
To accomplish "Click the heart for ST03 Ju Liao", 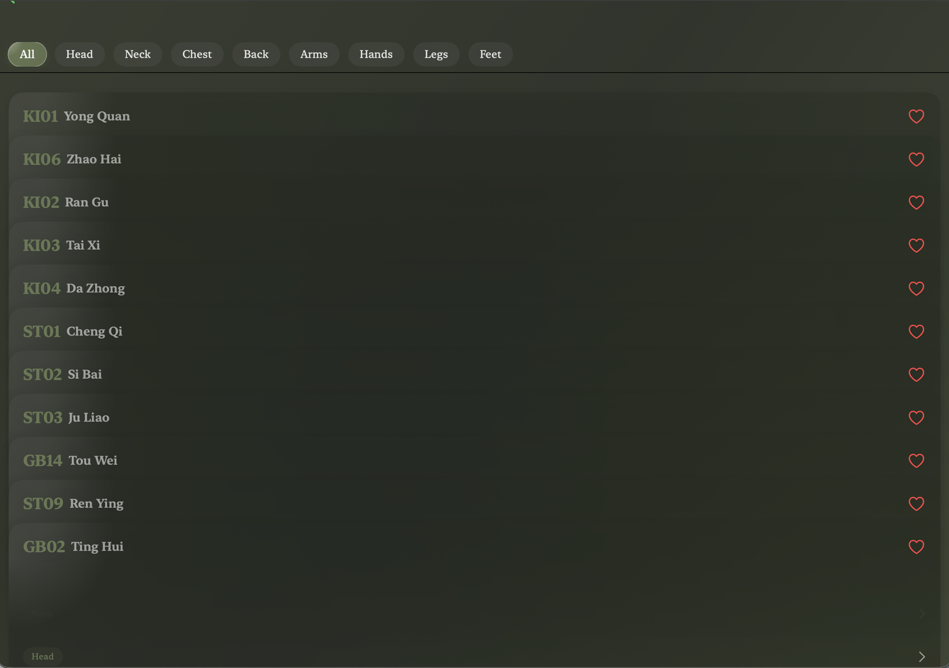I will pos(916,417).
